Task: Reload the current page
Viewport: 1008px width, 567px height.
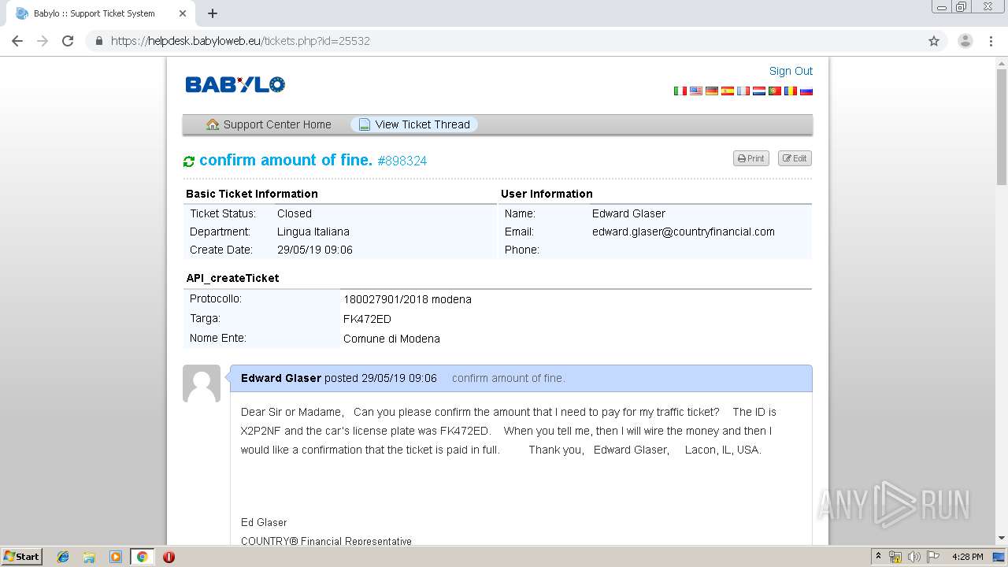Action: pyautogui.click(x=68, y=41)
